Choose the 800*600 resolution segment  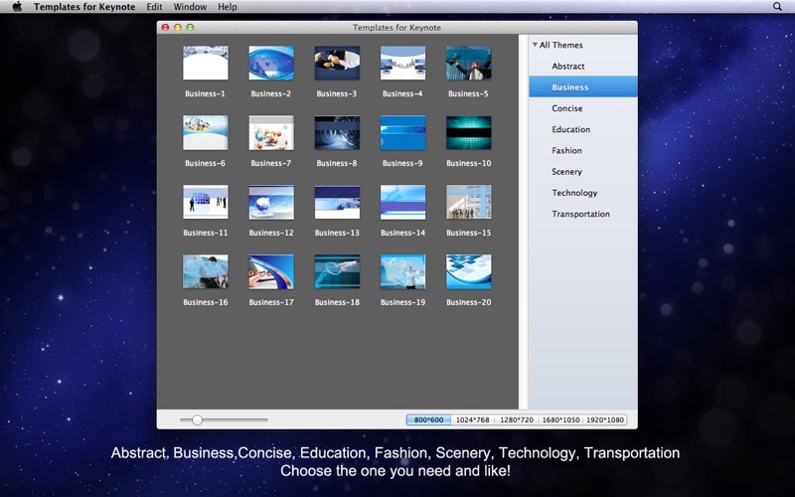428,419
